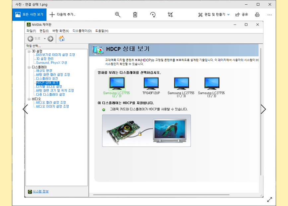
Task: Click the 3D 설정 category label
Action: click(37, 51)
